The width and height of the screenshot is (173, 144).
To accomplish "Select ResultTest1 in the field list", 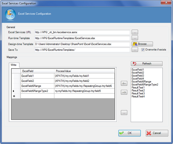I will tap(138, 88).
